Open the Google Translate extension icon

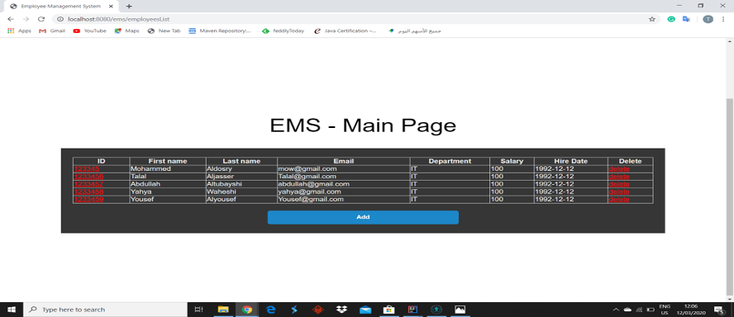pos(686,19)
